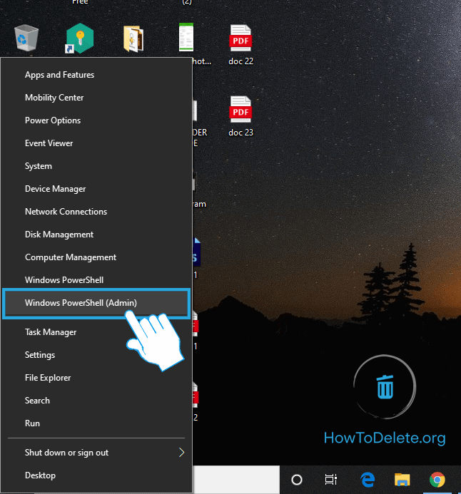Click the Cortana circle in taskbar

(297, 480)
